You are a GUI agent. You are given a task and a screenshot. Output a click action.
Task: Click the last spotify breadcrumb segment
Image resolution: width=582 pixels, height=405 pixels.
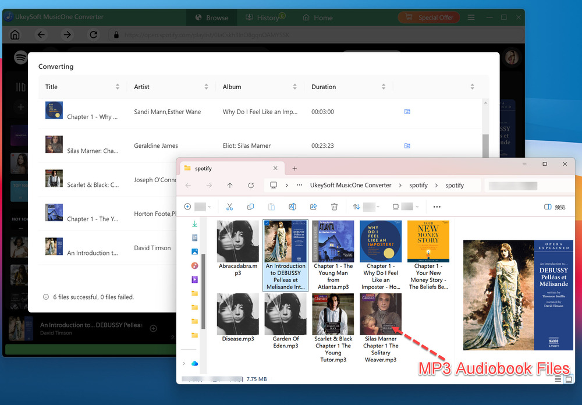(455, 185)
